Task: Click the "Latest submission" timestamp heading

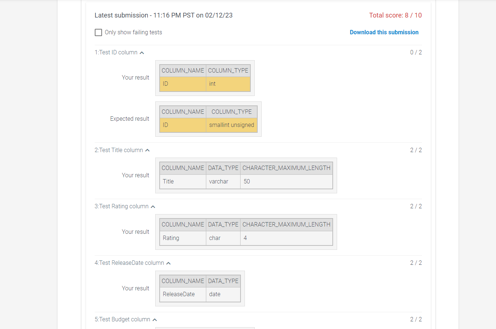Action: pyautogui.click(x=163, y=15)
